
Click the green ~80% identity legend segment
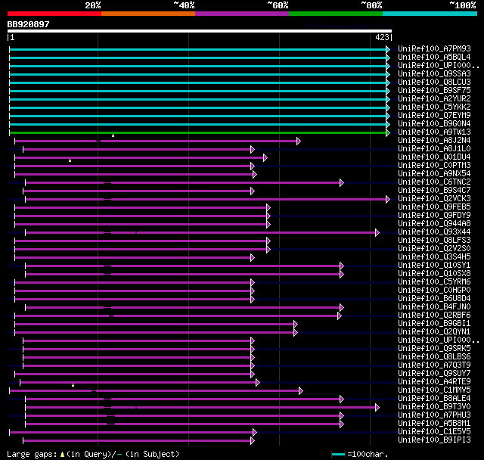[x=336, y=14]
